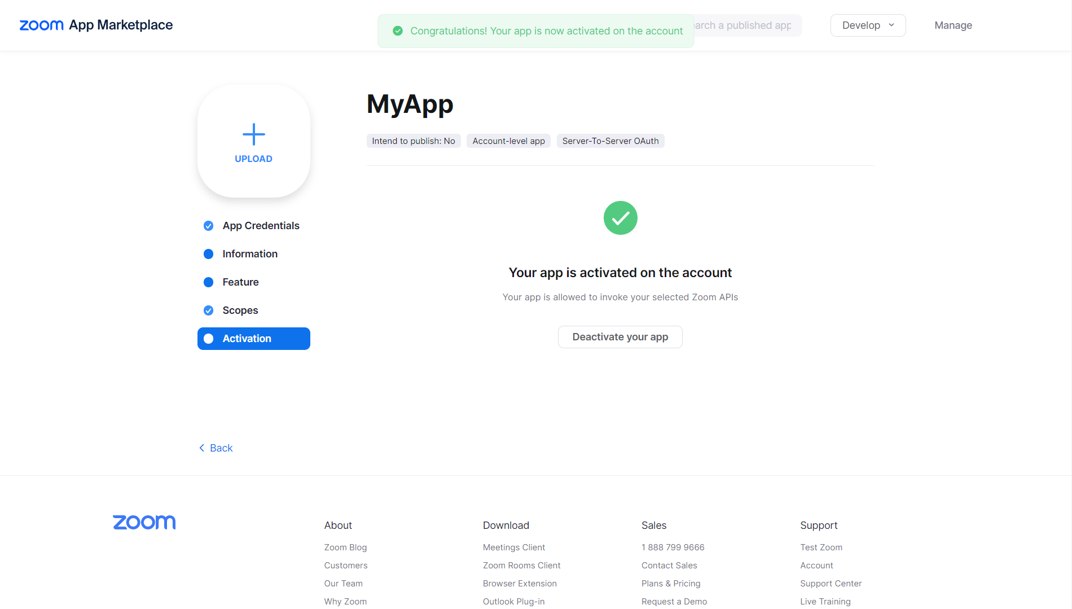Open the Contact Sales link
Screen dimensions: 1072x609
669,566
